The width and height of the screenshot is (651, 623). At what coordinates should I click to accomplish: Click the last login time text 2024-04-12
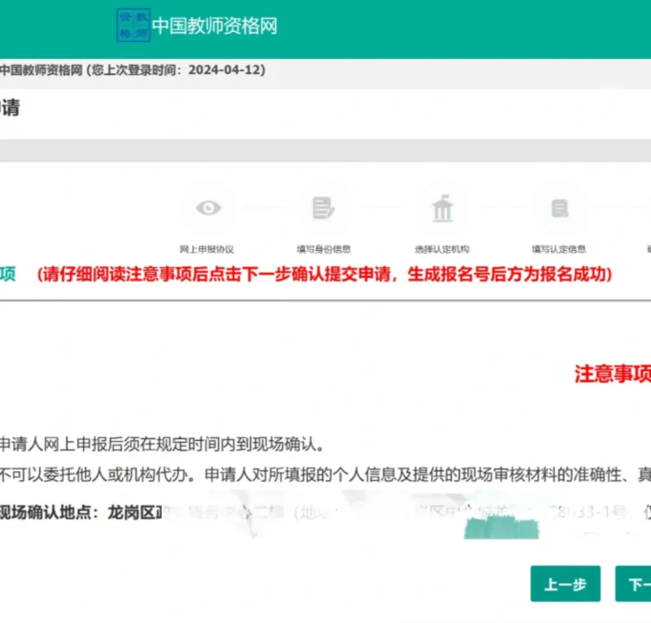[x=226, y=70]
